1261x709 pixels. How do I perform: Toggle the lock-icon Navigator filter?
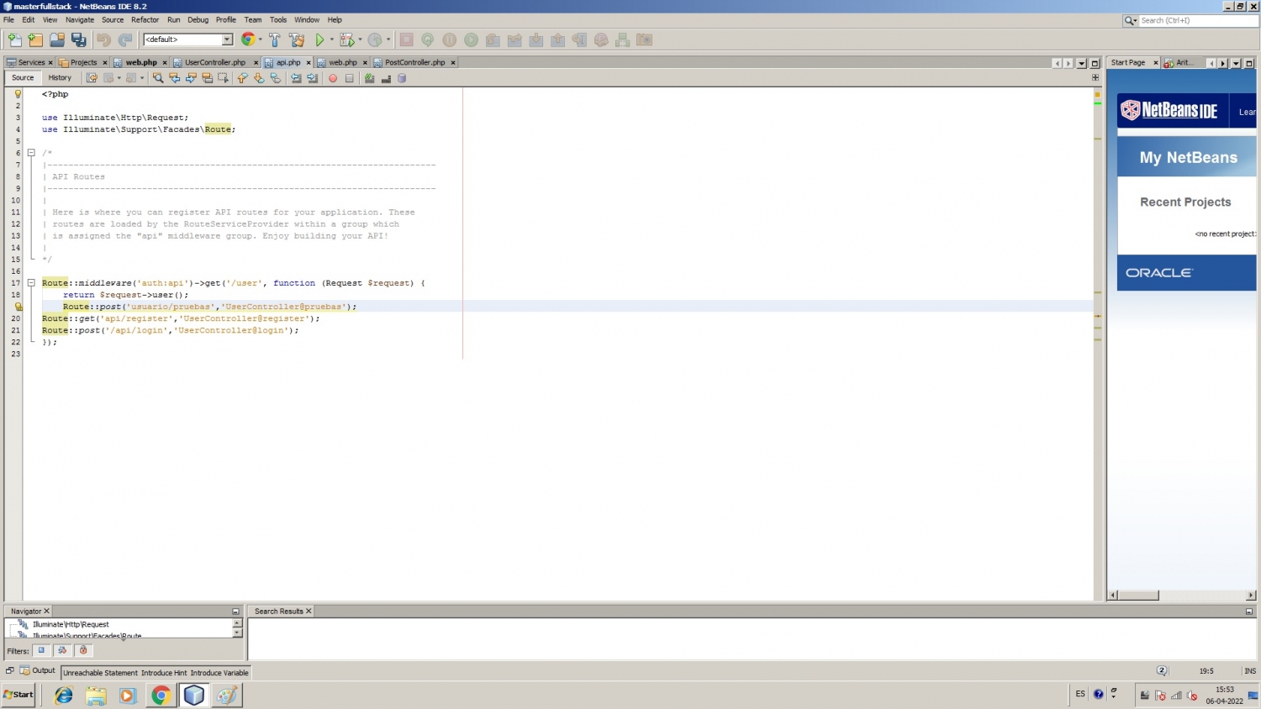point(82,650)
